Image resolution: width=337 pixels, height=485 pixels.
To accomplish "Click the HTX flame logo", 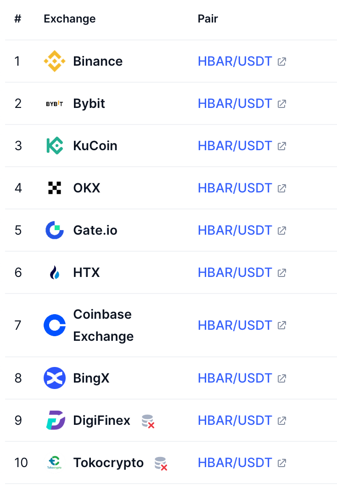I will (x=54, y=273).
